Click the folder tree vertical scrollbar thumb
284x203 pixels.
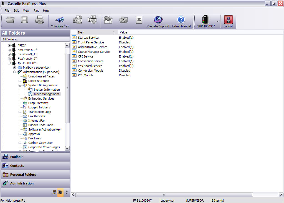tap(67, 88)
